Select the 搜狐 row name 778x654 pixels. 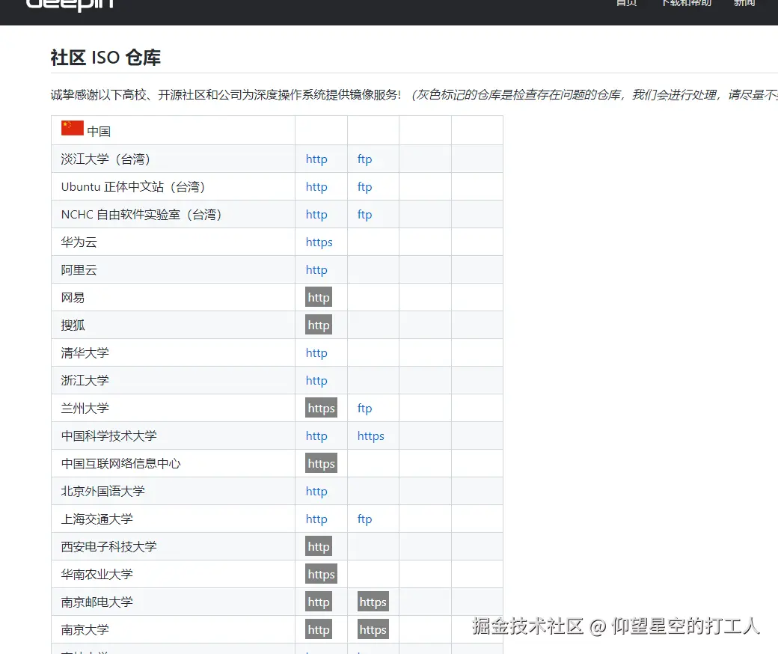point(73,326)
